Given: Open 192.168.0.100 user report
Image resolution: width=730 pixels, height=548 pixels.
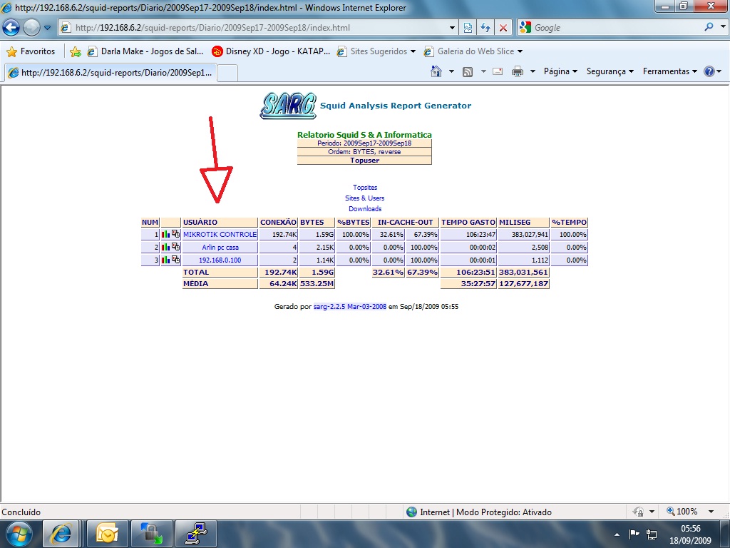Looking at the screenshot, I should pos(220,260).
